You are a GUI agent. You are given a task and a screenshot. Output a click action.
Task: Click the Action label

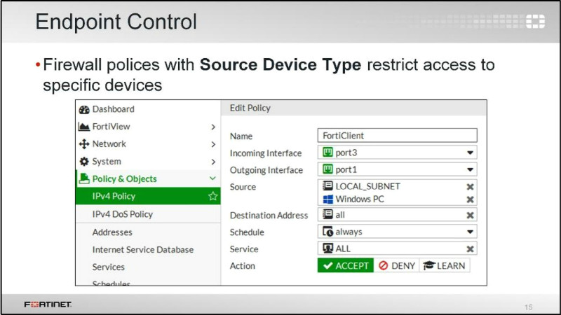(x=243, y=266)
